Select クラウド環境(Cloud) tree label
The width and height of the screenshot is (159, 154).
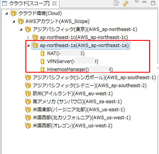40,14
